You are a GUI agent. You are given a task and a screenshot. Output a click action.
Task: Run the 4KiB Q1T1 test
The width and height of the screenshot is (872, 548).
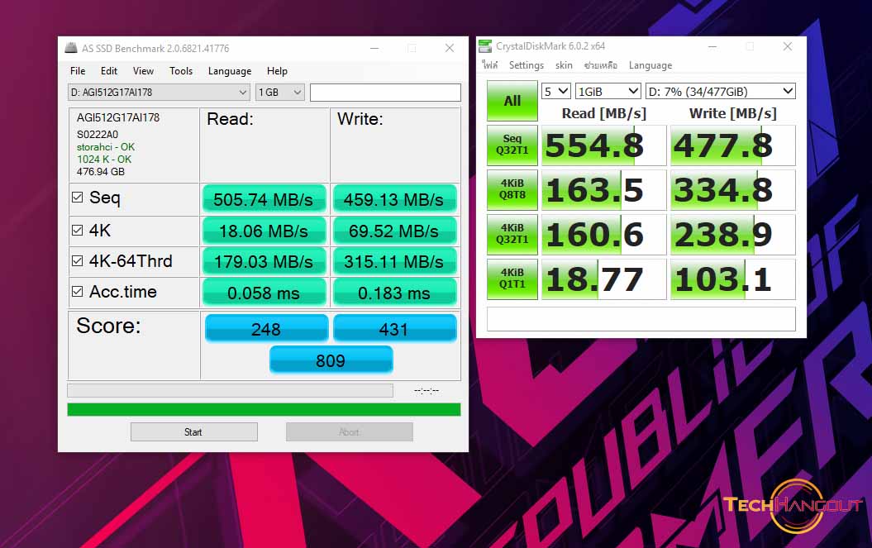(x=512, y=279)
